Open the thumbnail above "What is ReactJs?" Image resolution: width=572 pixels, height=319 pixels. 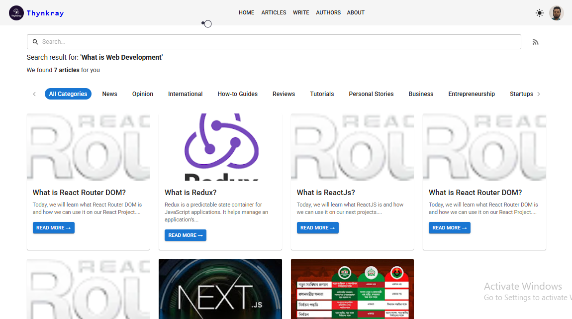(x=352, y=147)
